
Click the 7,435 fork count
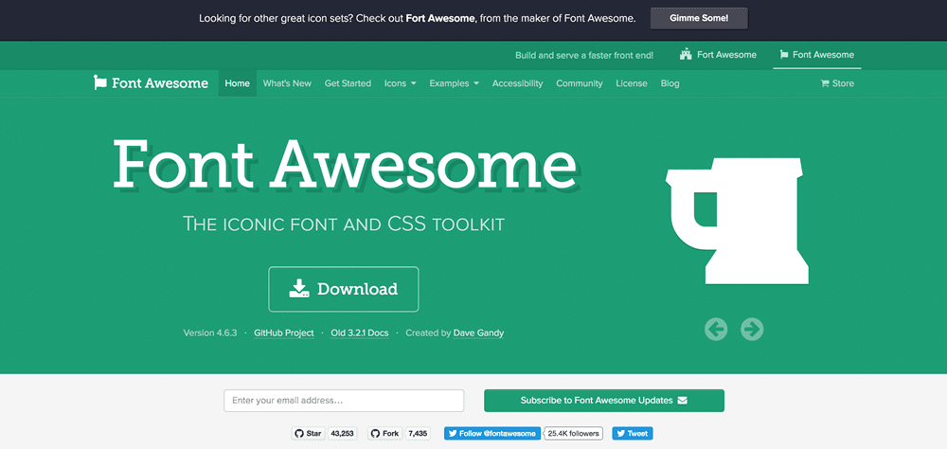(x=418, y=433)
